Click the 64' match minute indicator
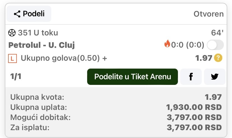The width and height of the screenshot is (232, 138). coord(217,33)
